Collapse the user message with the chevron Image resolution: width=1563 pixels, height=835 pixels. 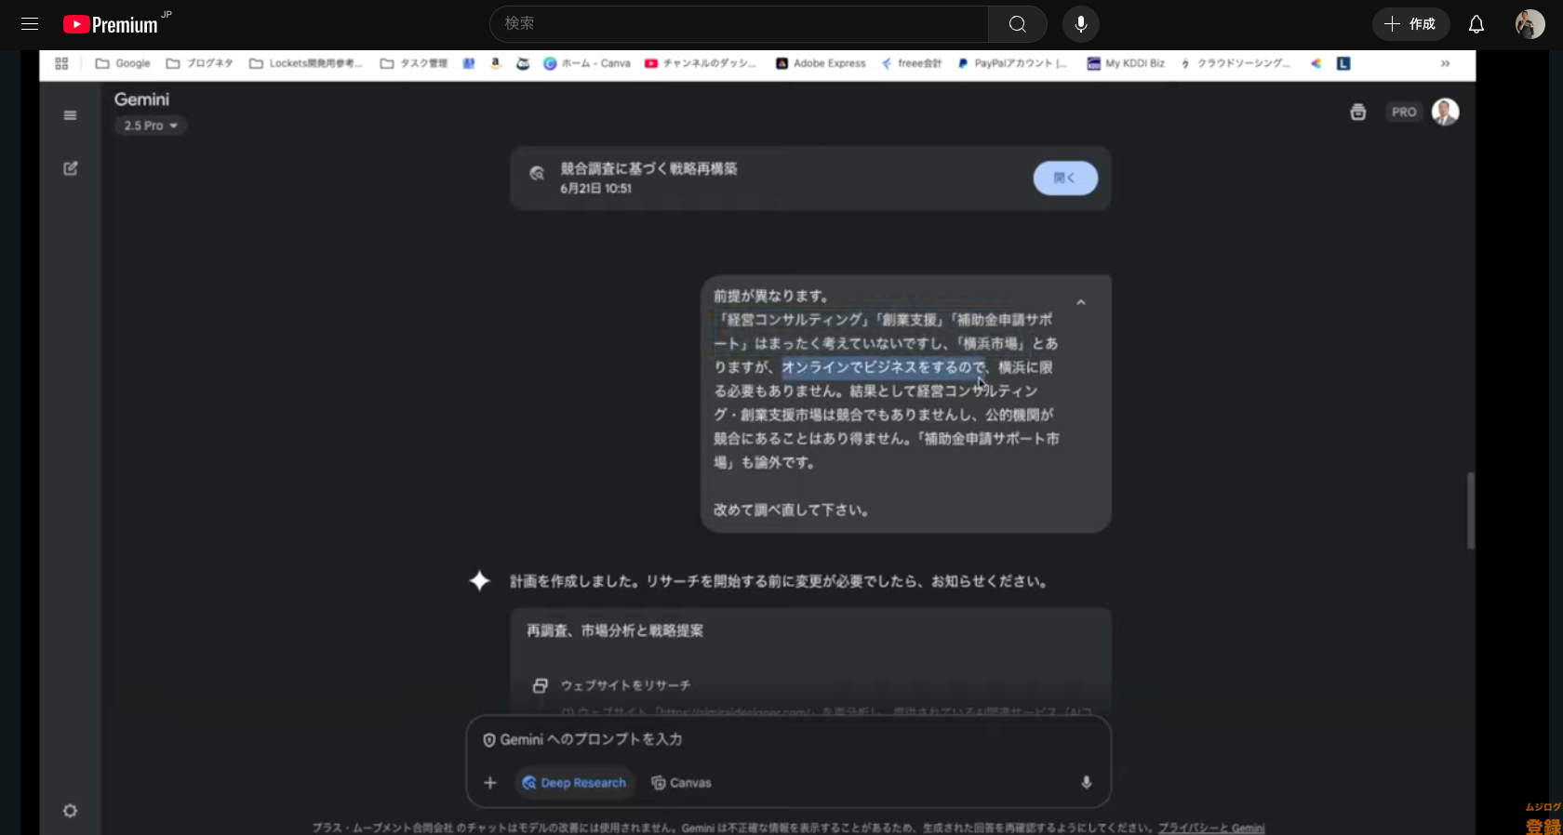1080,302
